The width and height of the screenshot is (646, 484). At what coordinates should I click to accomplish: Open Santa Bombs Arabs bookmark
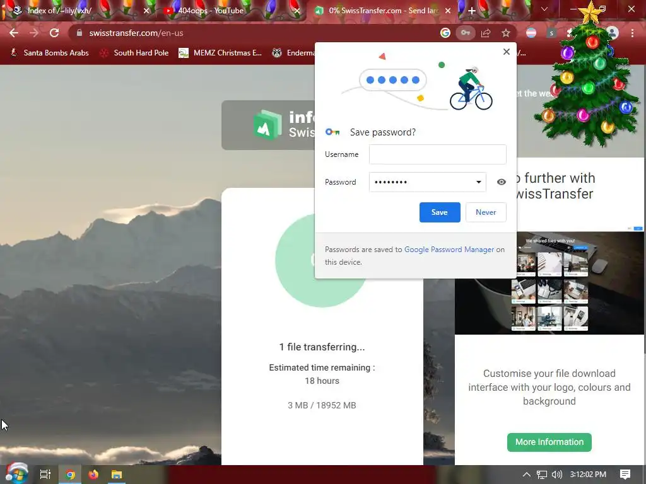point(49,53)
